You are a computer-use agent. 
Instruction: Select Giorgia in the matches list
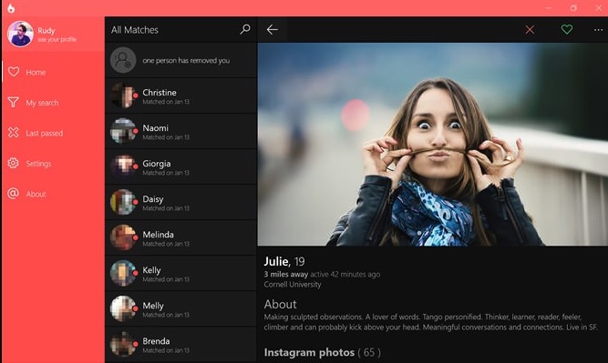[x=180, y=166]
